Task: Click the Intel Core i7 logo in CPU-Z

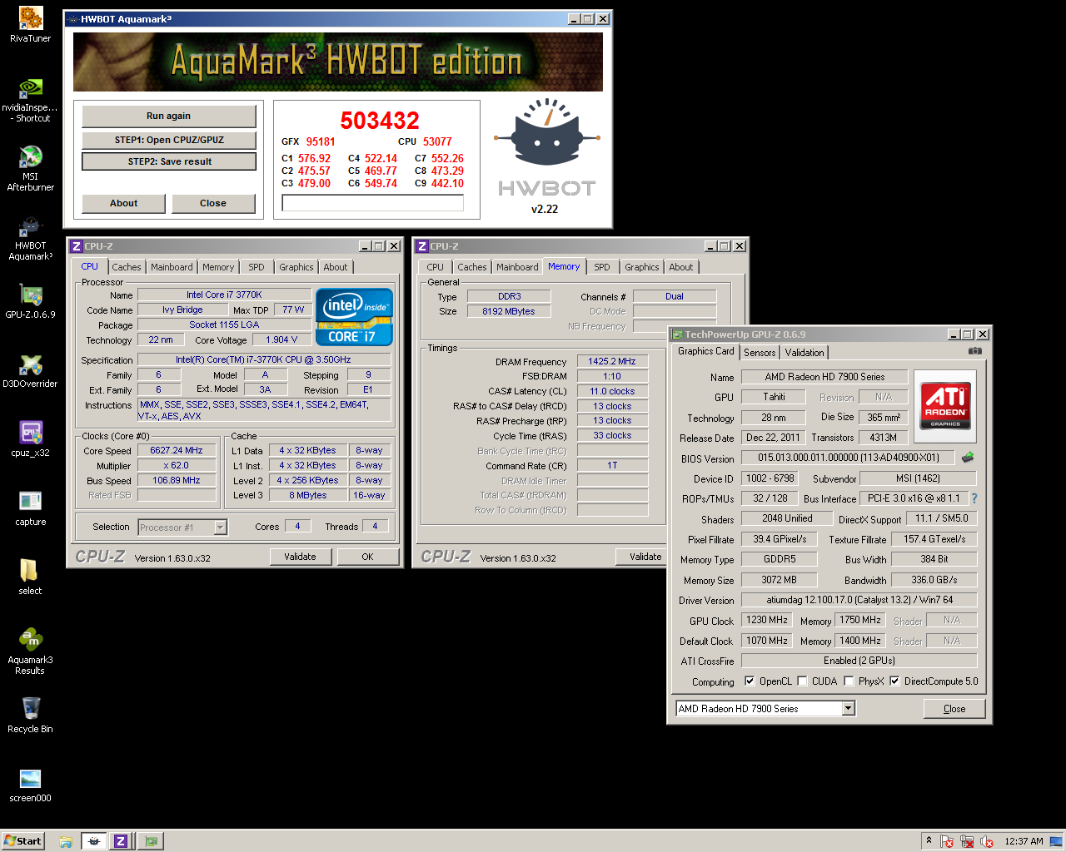Action: coord(354,317)
